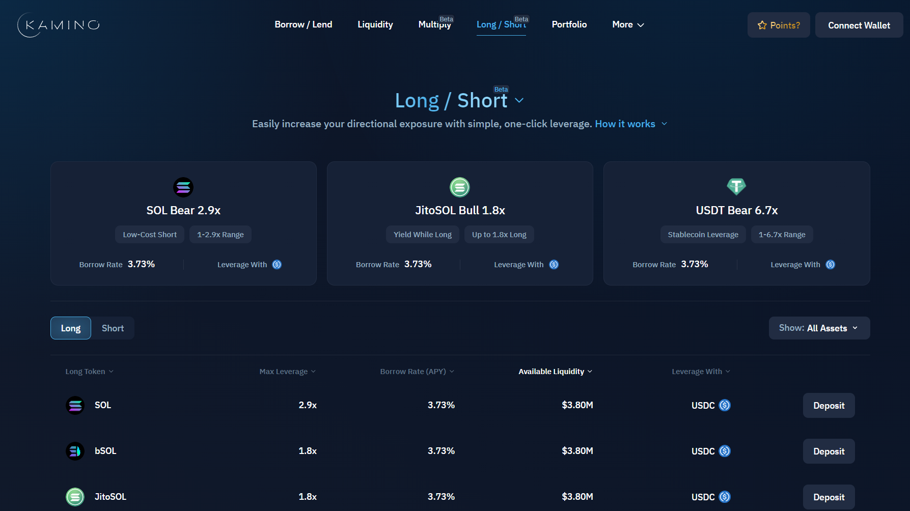
Task: Click USDC icon in bSOL table row
Action: (x=725, y=451)
